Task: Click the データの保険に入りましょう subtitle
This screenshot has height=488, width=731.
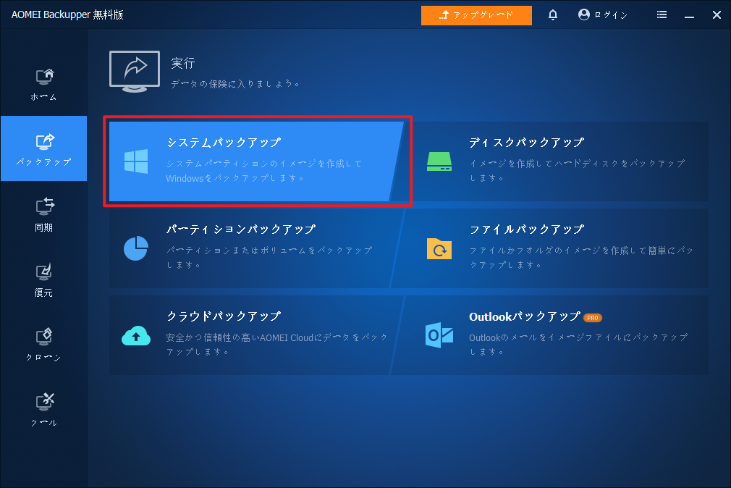Action: pyautogui.click(x=235, y=84)
